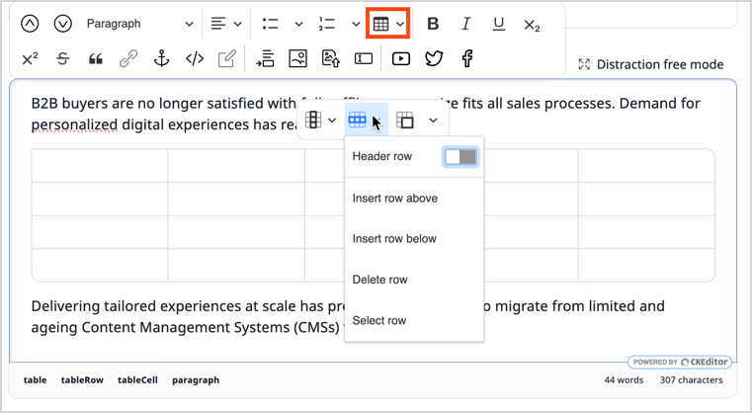Open the table column options dropdown
This screenshot has height=413, width=752.
(320, 121)
